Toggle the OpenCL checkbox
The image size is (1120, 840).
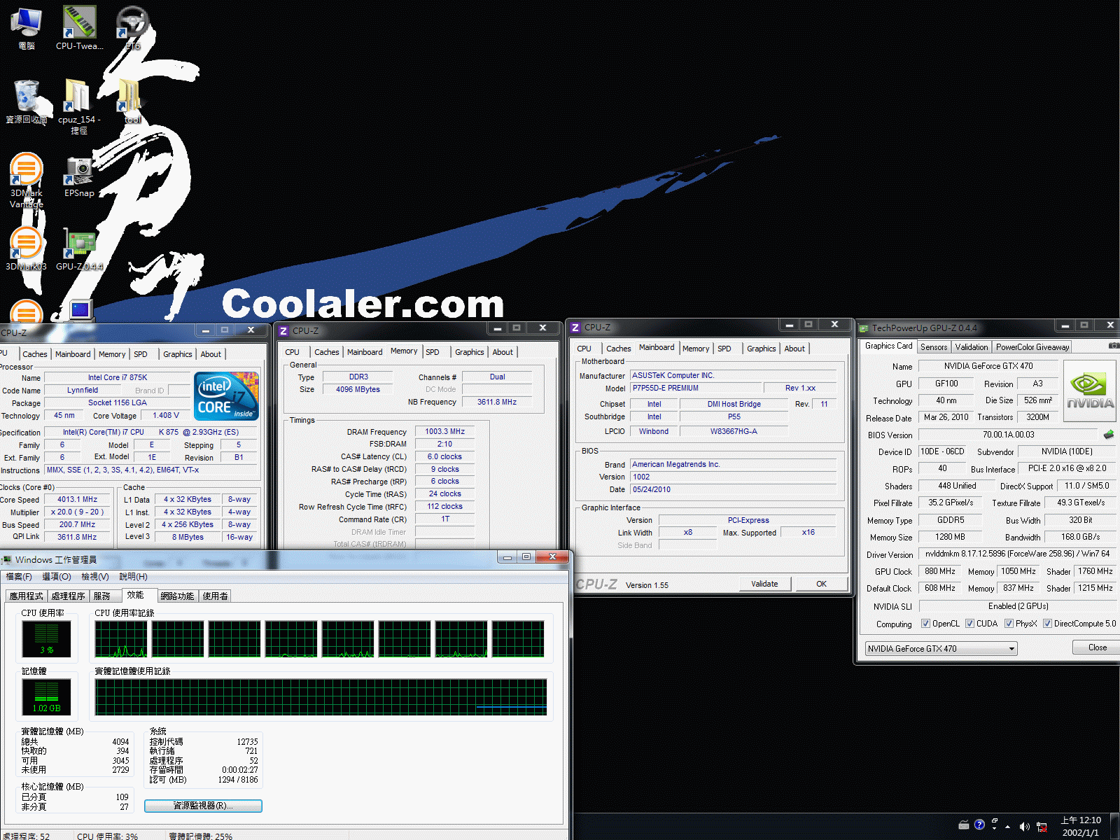925,624
